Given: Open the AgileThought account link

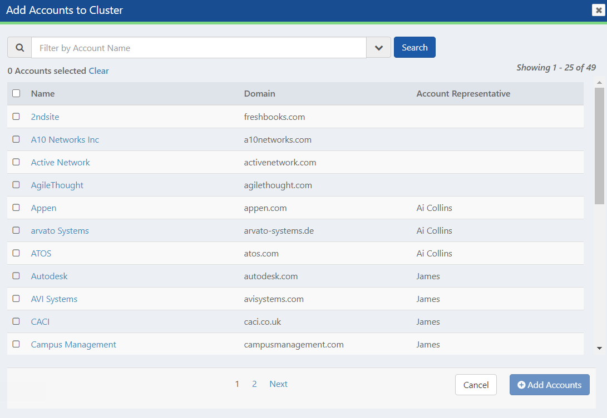Looking at the screenshot, I should [57, 185].
